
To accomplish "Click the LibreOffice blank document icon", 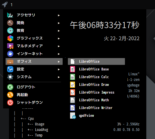I will (73, 61).
